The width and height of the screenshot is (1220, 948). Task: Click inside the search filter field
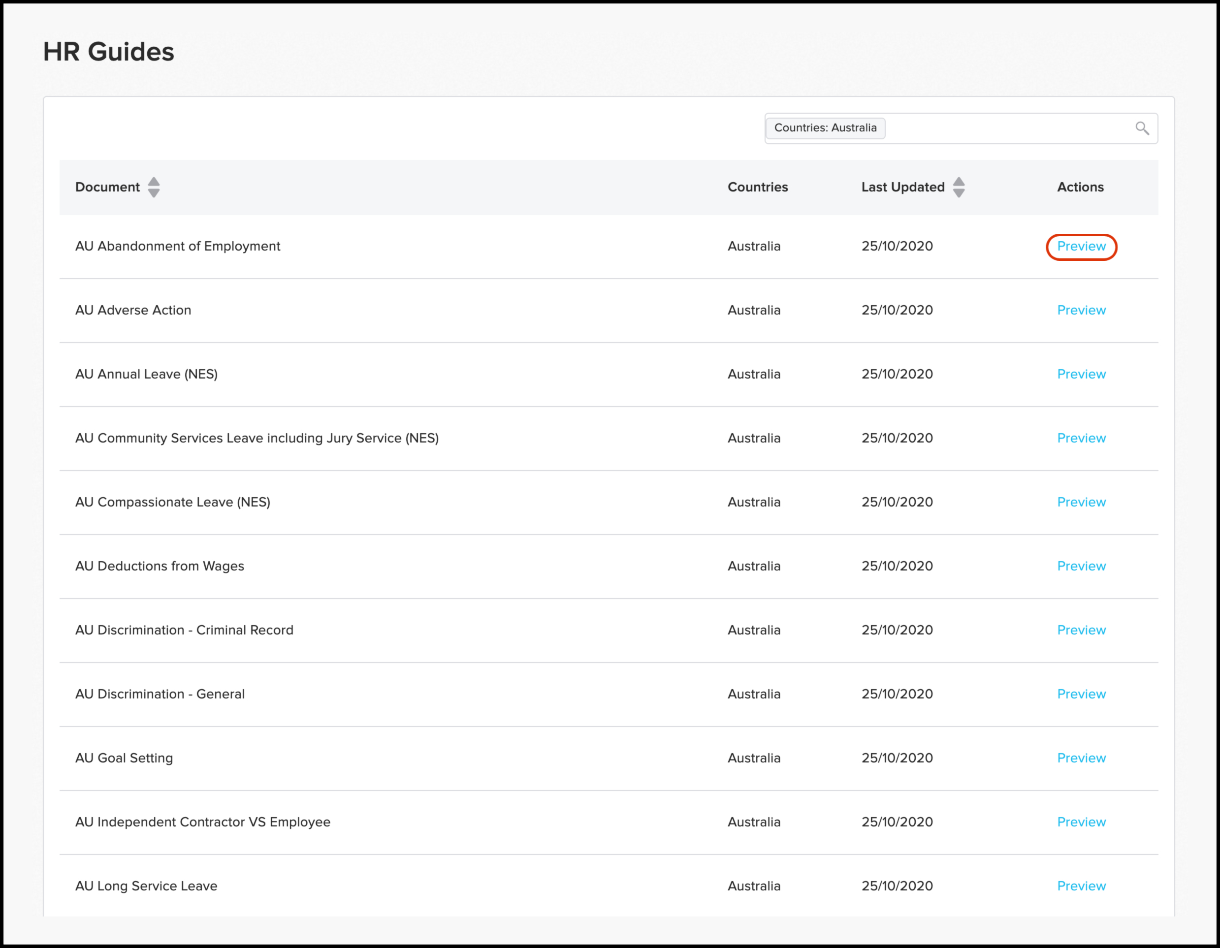pos(1005,128)
